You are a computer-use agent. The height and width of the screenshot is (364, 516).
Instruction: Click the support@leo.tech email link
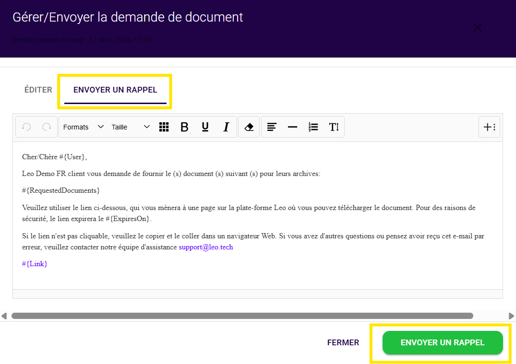[x=205, y=247]
